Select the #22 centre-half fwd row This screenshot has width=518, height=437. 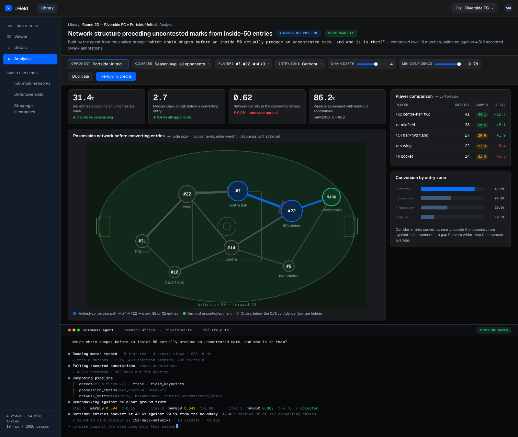click(x=451, y=114)
